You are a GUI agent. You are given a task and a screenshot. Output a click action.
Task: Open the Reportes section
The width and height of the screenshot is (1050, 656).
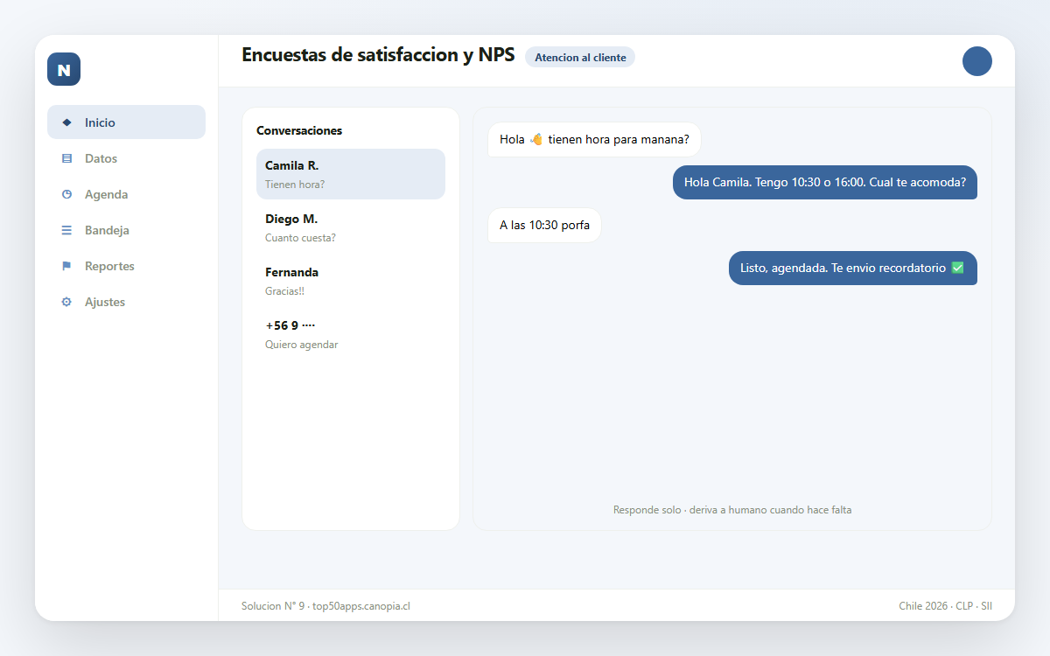126,266
